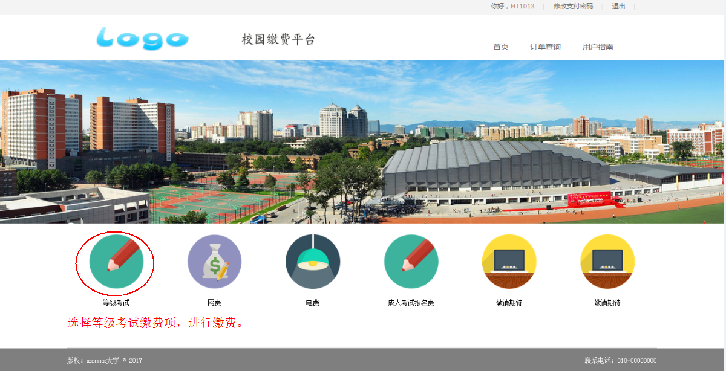Screen dimensions: 726x371
Task: Open the 用户指南 navigation item
Action: [x=598, y=47]
